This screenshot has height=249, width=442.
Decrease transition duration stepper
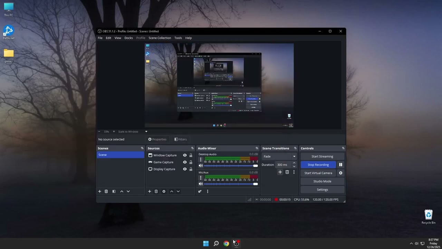coord(294,166)
